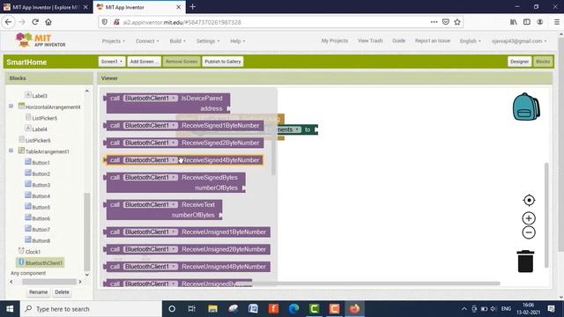Open View Trash link

(370, 41)
